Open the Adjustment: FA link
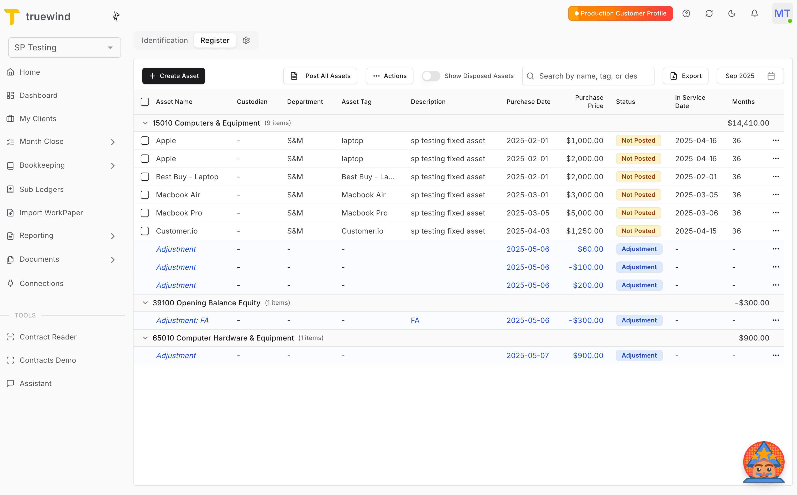The height and width of the screenshot is (495, 797). tap(182, 320)
